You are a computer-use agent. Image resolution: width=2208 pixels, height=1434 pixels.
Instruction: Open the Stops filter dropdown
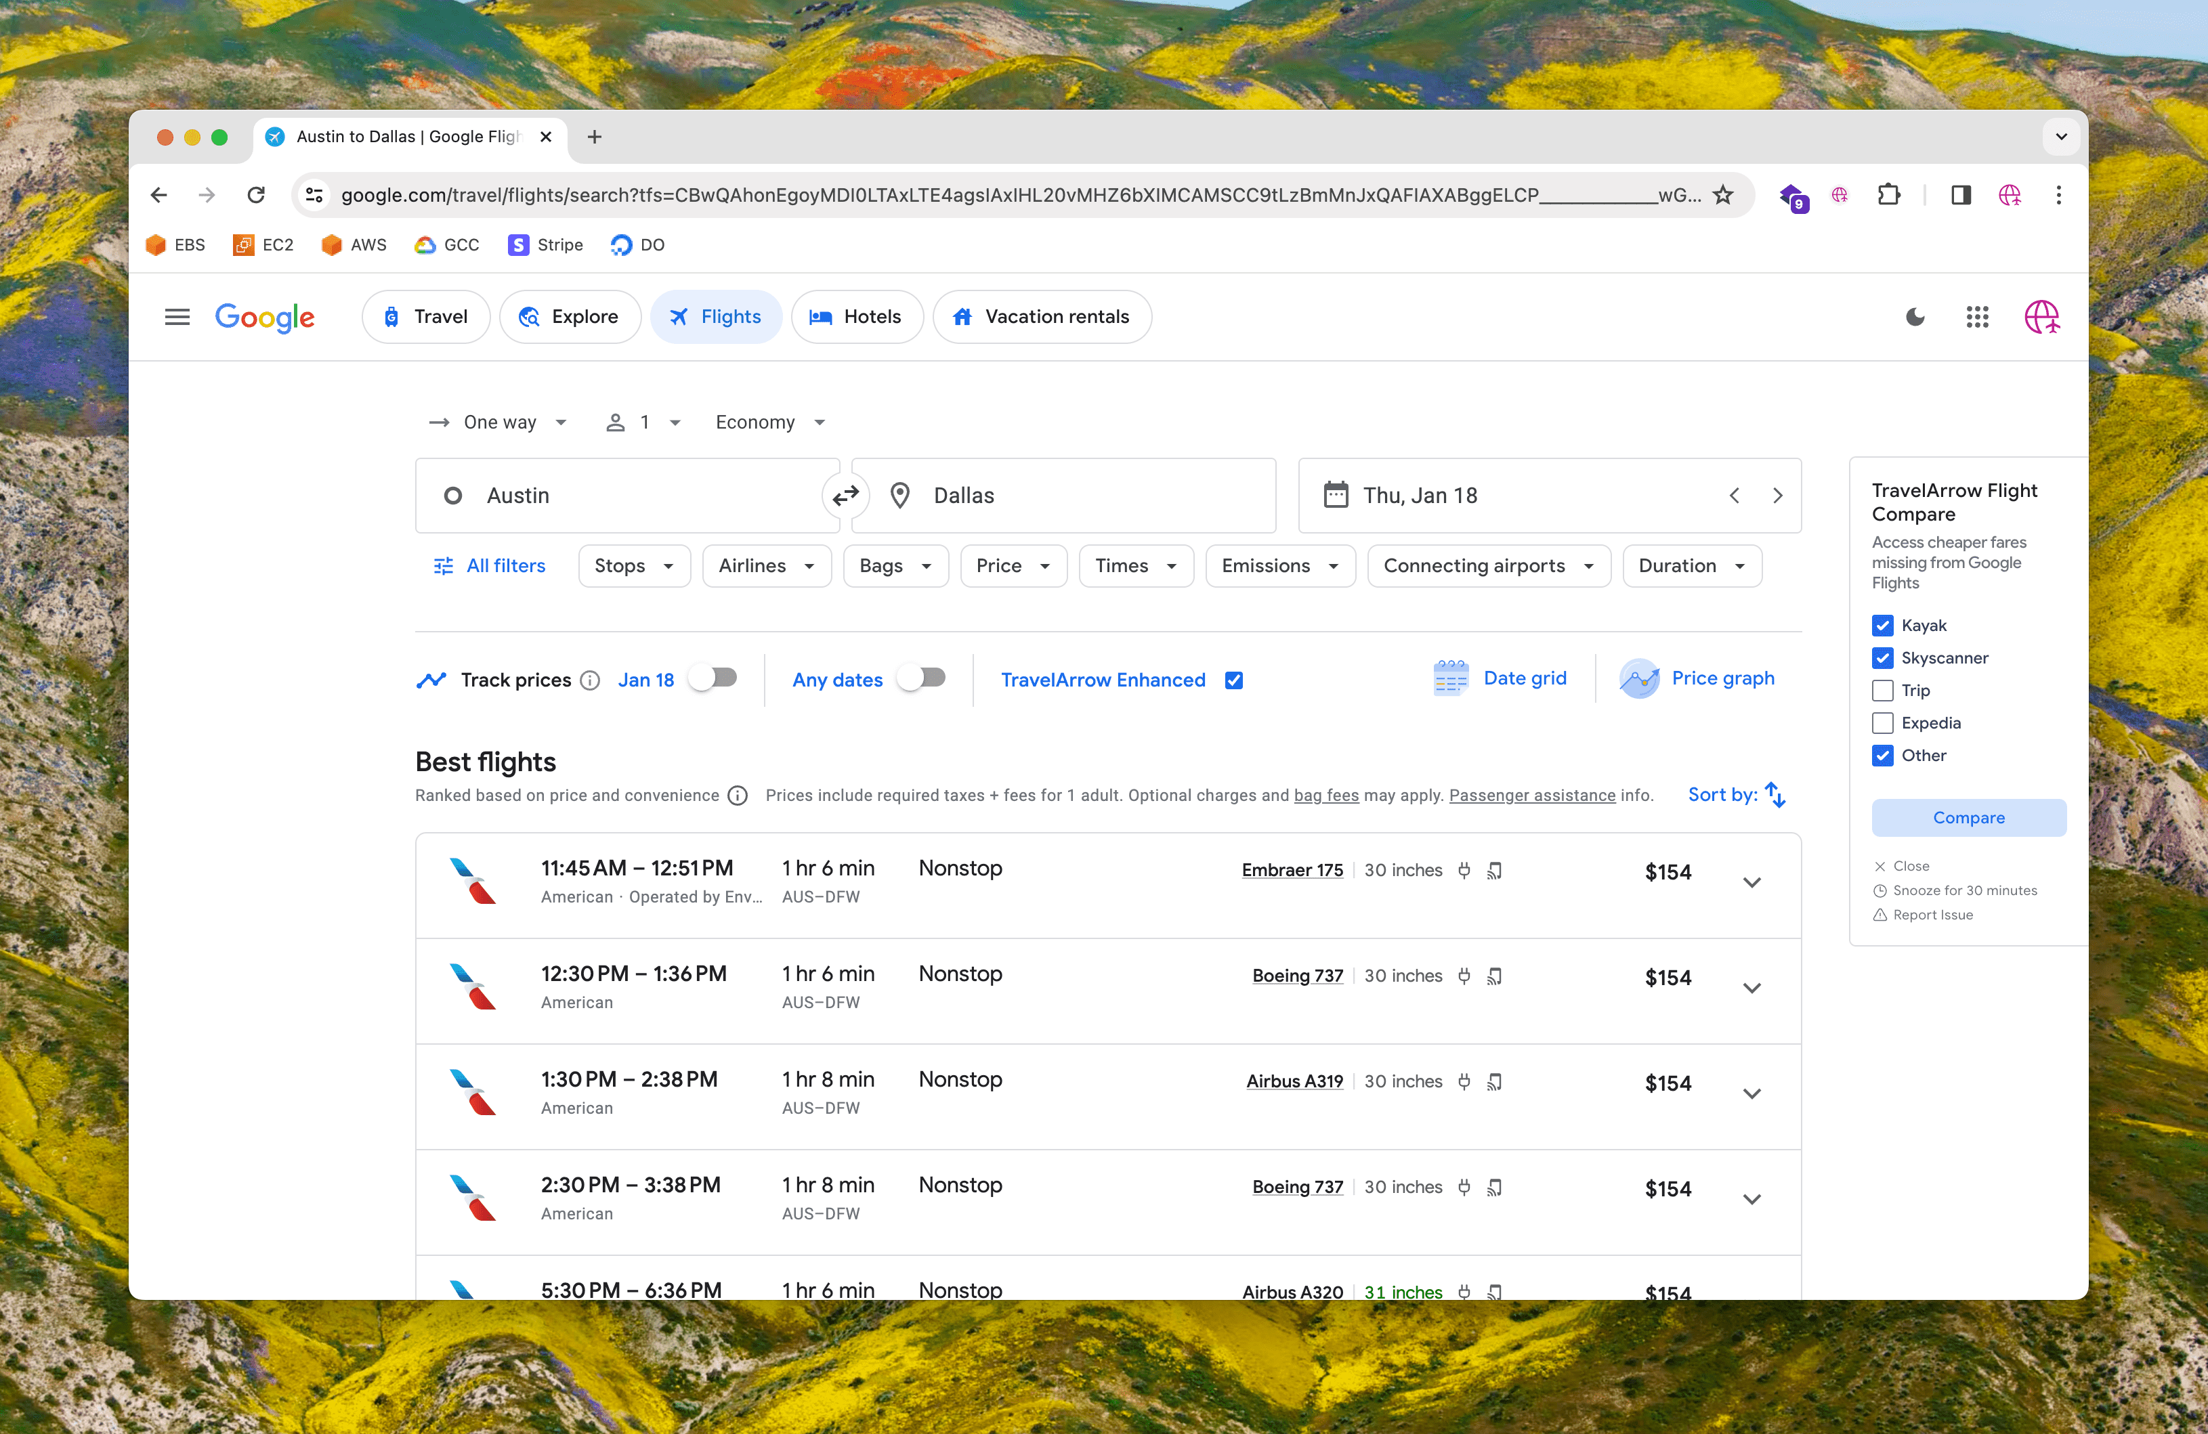(634, 565)
